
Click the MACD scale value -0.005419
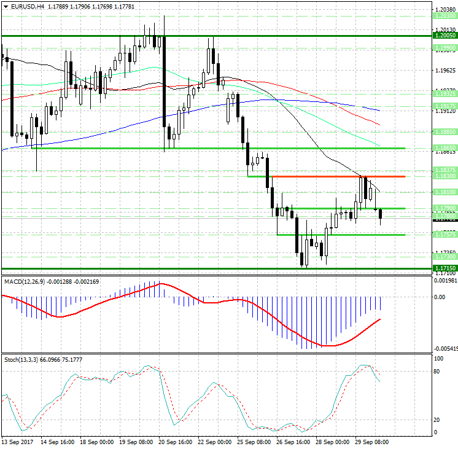click(446, 349)
